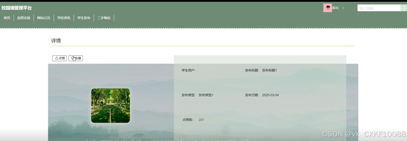Viewport: 407px width, 141px height.
Task: Open 学校资讯 from the navigation
Action: pyautogui.click(x=64, y=18)
